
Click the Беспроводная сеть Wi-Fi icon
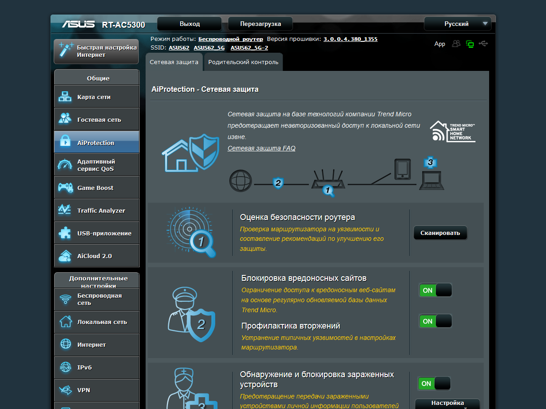point(66,299)
